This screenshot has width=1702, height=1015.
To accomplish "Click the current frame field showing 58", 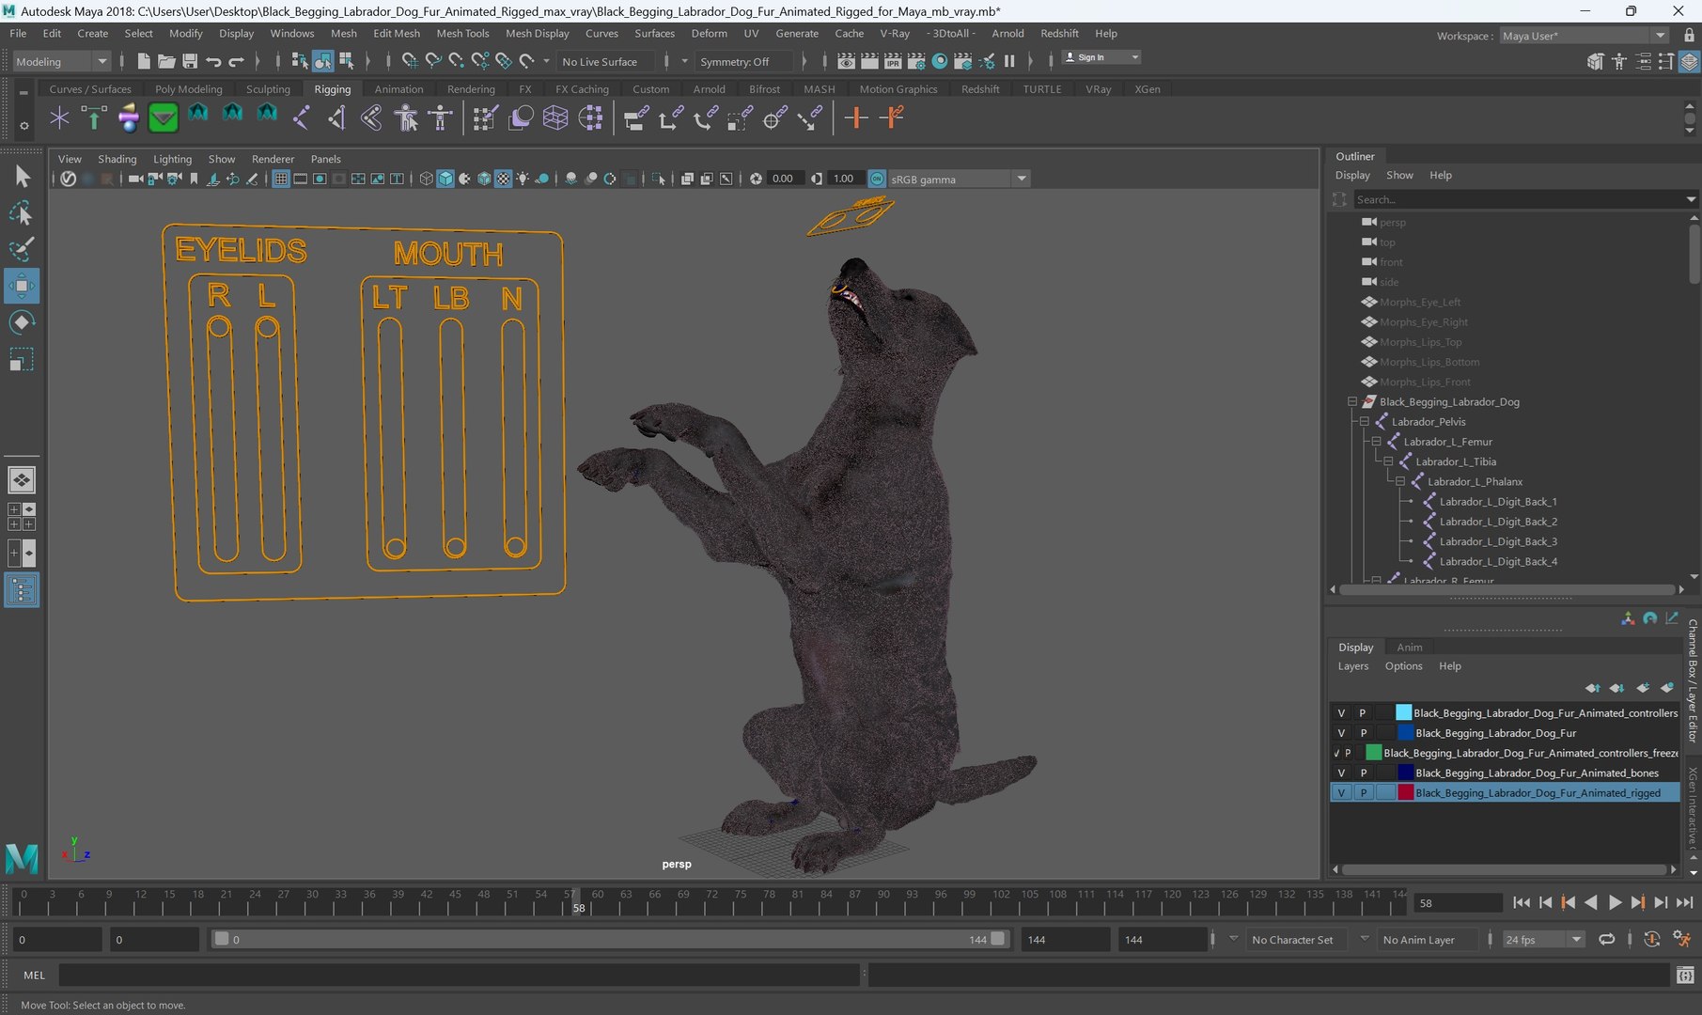I will coord(1458,902).
